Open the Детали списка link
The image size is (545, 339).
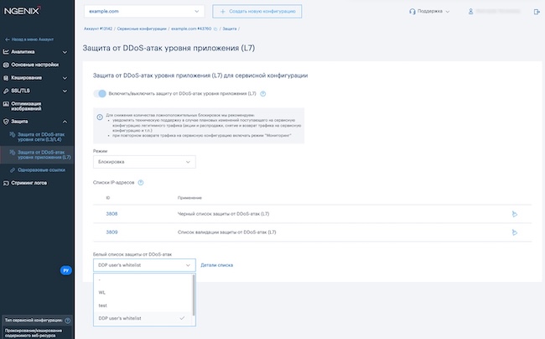click(x=216, y=265)
